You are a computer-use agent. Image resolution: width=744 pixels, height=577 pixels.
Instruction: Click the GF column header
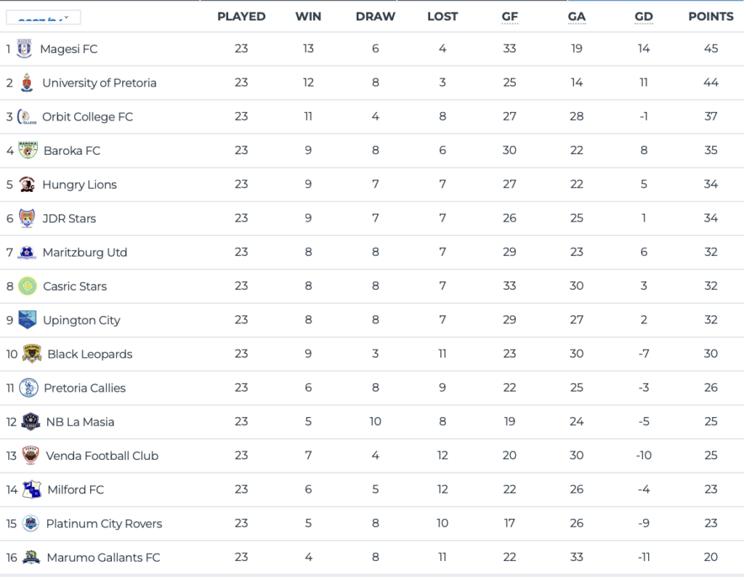point(509,17)
